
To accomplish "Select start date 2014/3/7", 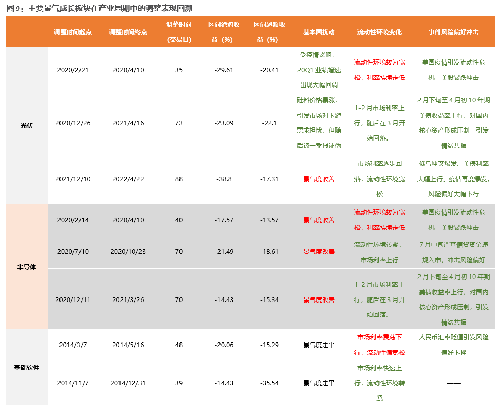I will (73, 345).
